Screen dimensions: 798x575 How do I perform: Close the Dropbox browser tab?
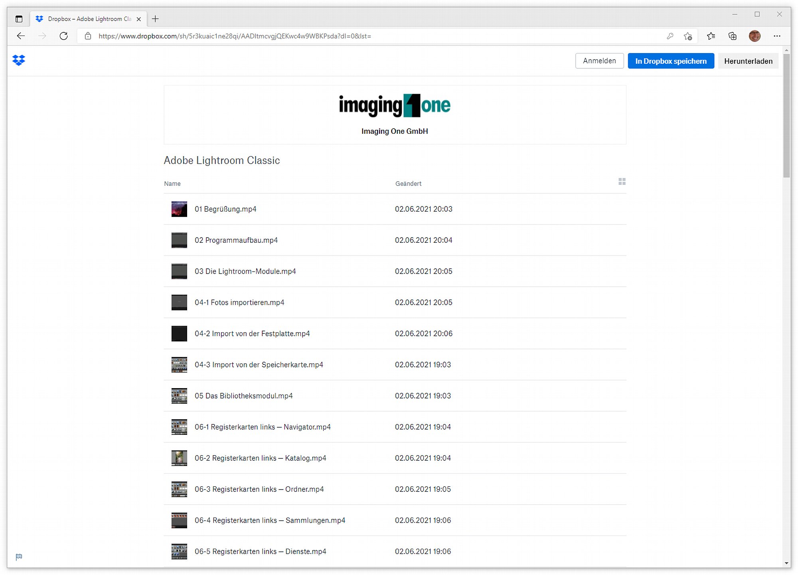pyautogui.click(x=138, y=19)
